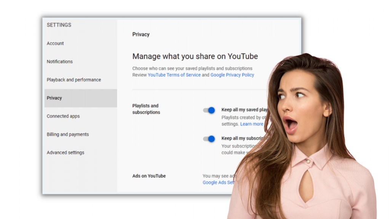
Task: Click the 'Manage what you share on YouTube' heading
Action: [195, 56]
